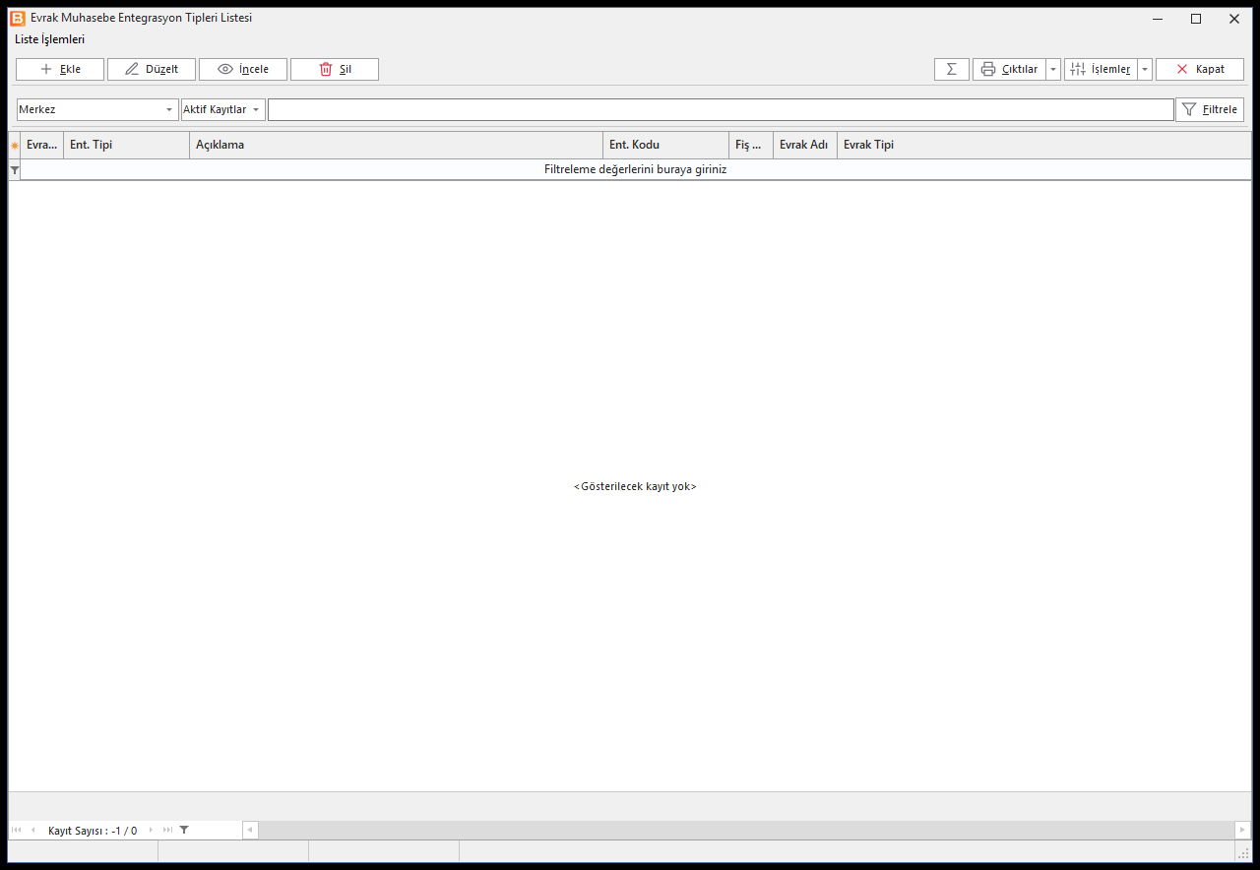Open the Liste İşlemleri menu
The height and width of the screenshot is (870, 1260).
tap(50, 39)
